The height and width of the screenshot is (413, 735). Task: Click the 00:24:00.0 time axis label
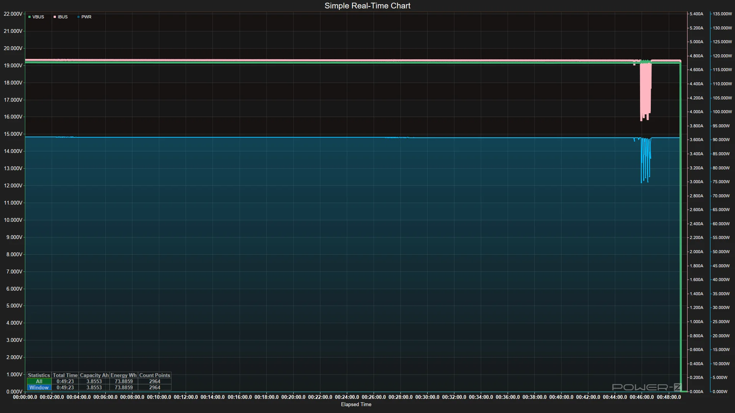pos(347,397)
